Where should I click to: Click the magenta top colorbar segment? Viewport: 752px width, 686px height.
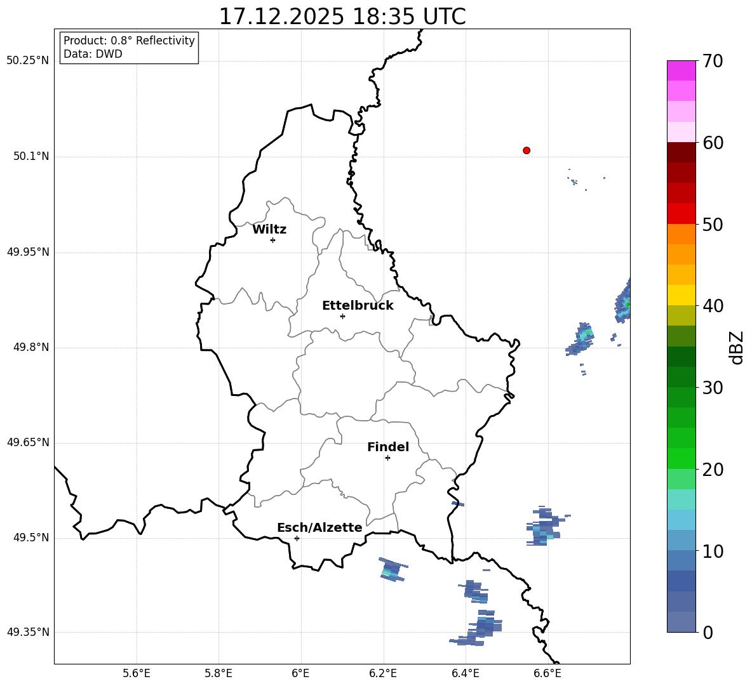tap(681, 70)
